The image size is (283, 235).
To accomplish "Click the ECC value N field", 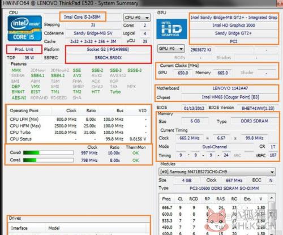I will 271,181.
